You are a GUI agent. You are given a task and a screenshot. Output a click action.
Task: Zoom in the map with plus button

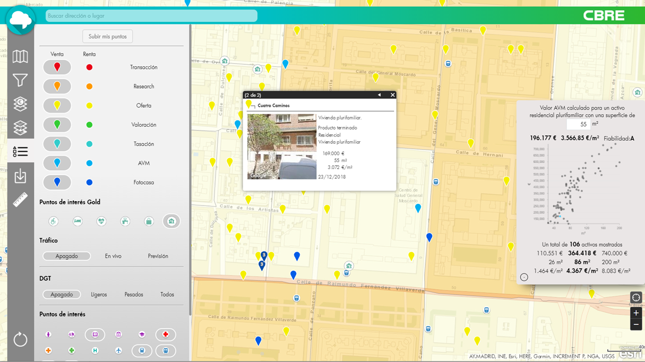click(636, 313)
